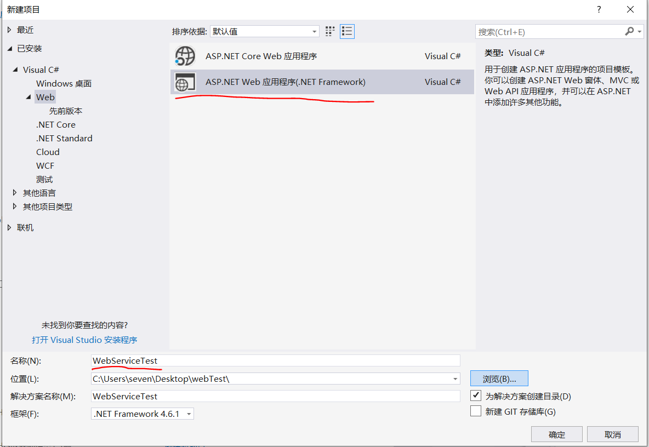Select the .NET Core category
Image resolution: width=649 pixels, height=447 pixels.
(56, 124)
